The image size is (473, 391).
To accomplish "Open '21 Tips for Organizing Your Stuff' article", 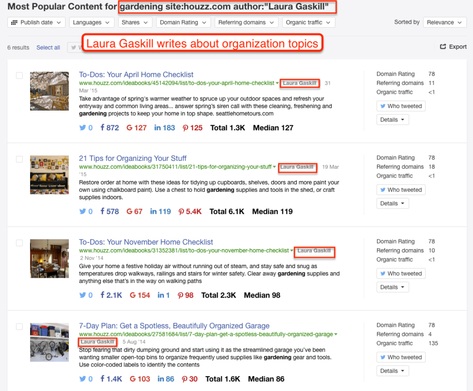I will (x=133, y=158).
